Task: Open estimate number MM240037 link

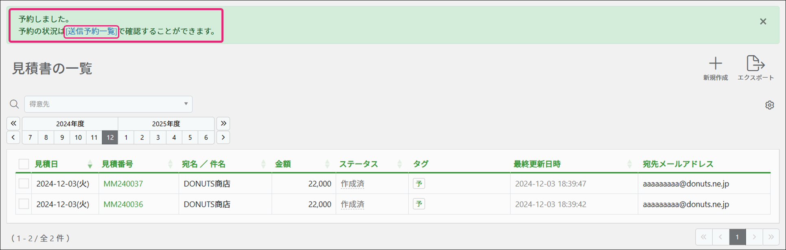Action: (x=123, y=184)
